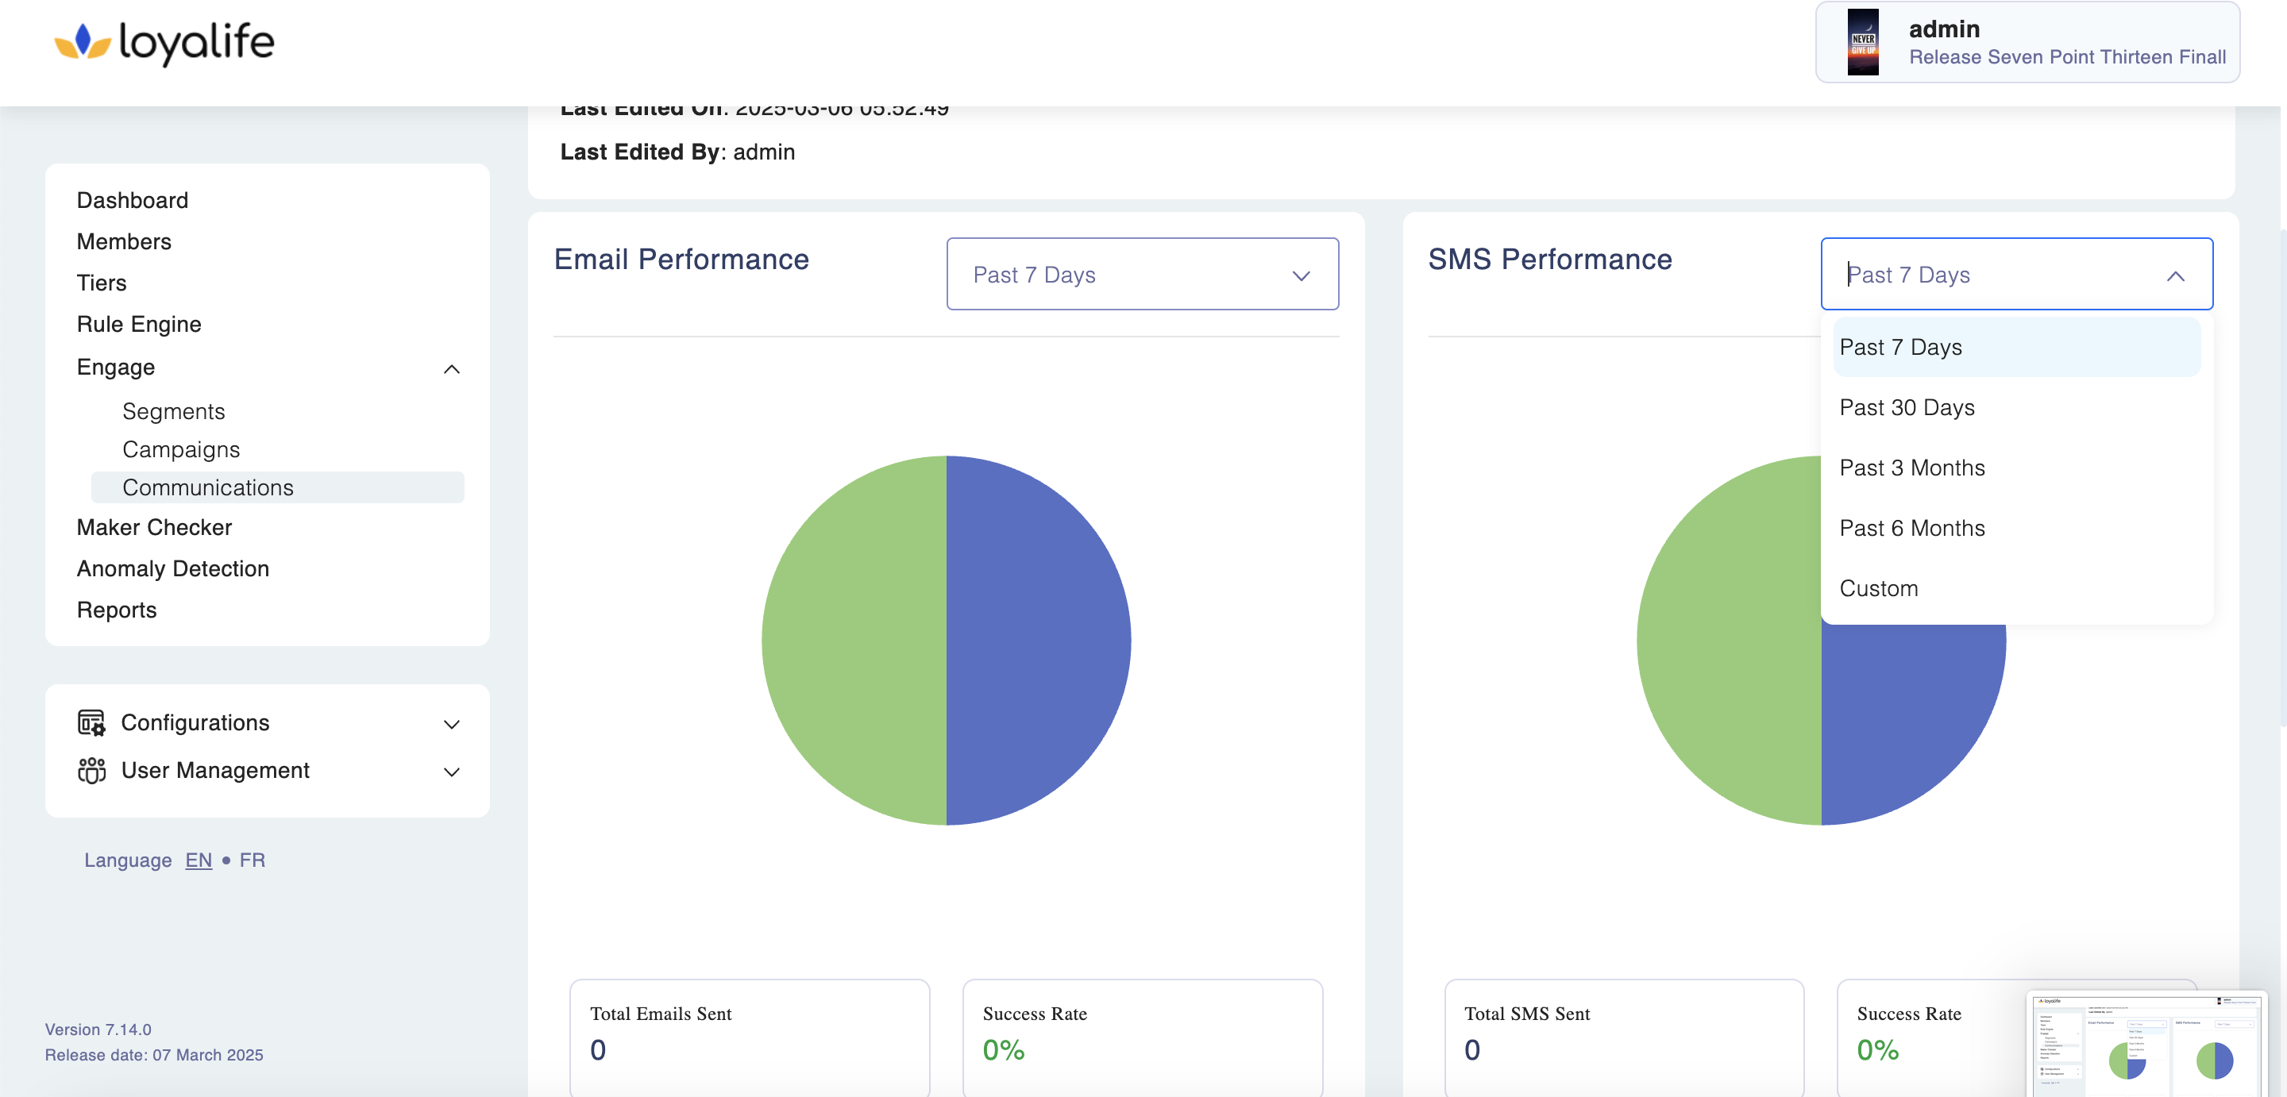
Task: Click the loyalife logo icon
Action: 82,42
